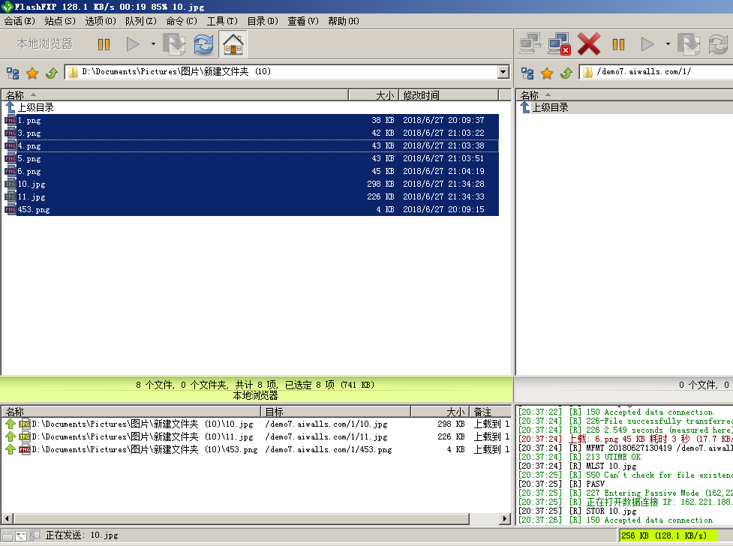
Task: Toggle the local folder tree icon
Action: point(13,73)
